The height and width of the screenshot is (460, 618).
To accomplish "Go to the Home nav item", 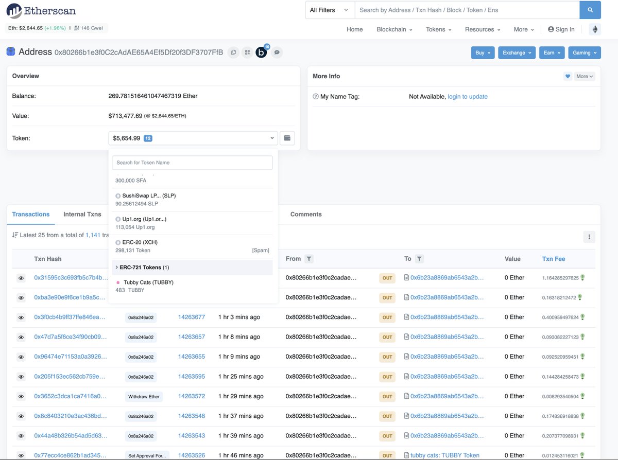I will 355,29.
